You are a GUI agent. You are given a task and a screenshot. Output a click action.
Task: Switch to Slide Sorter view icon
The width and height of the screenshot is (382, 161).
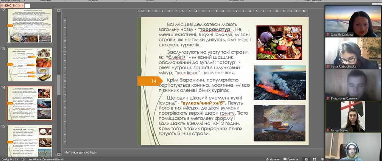point(315,159)
